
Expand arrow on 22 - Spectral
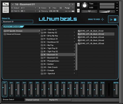(74, 73)
